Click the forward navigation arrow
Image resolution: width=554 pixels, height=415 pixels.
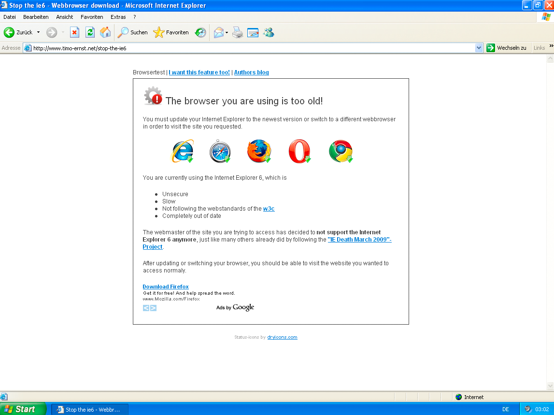click(52, 32)
